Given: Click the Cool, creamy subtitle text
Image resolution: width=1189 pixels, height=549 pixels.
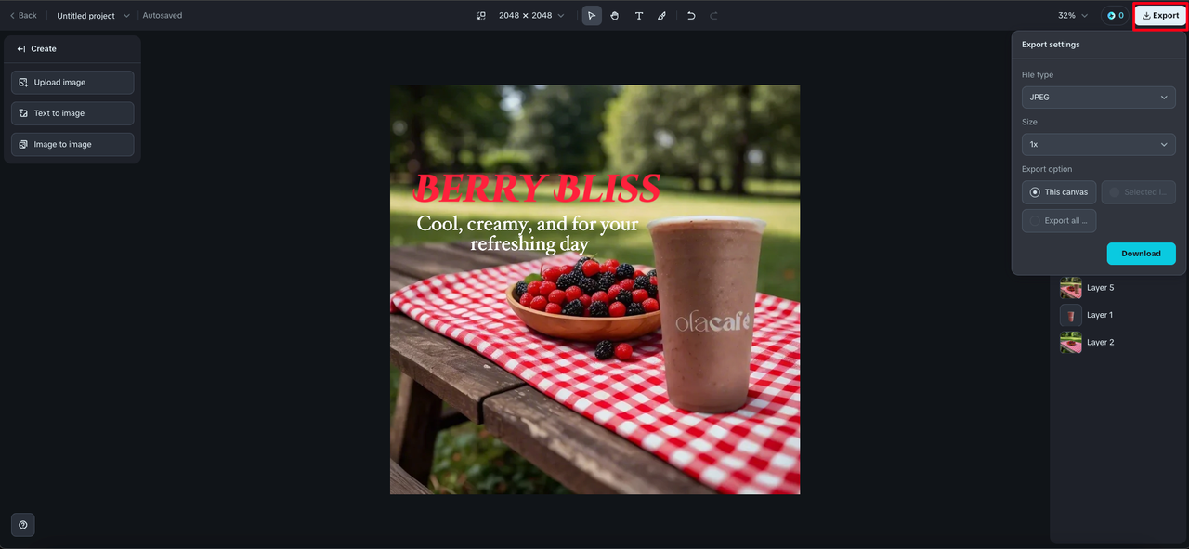Looking at the screenshot, I should click(x=528, y=234).
